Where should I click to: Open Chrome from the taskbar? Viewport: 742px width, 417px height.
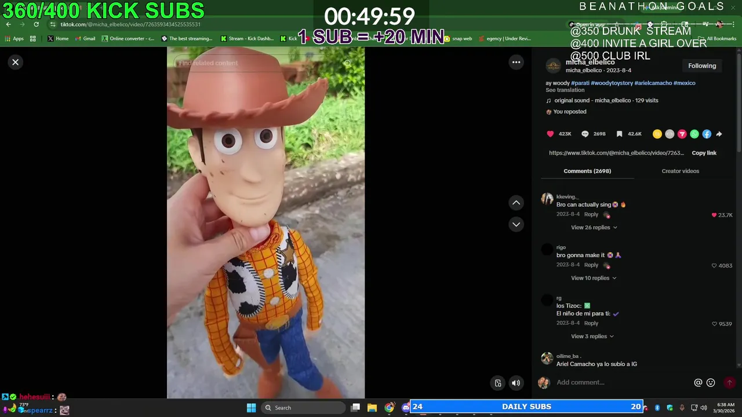pyautogui.click(x=390, y=408)
